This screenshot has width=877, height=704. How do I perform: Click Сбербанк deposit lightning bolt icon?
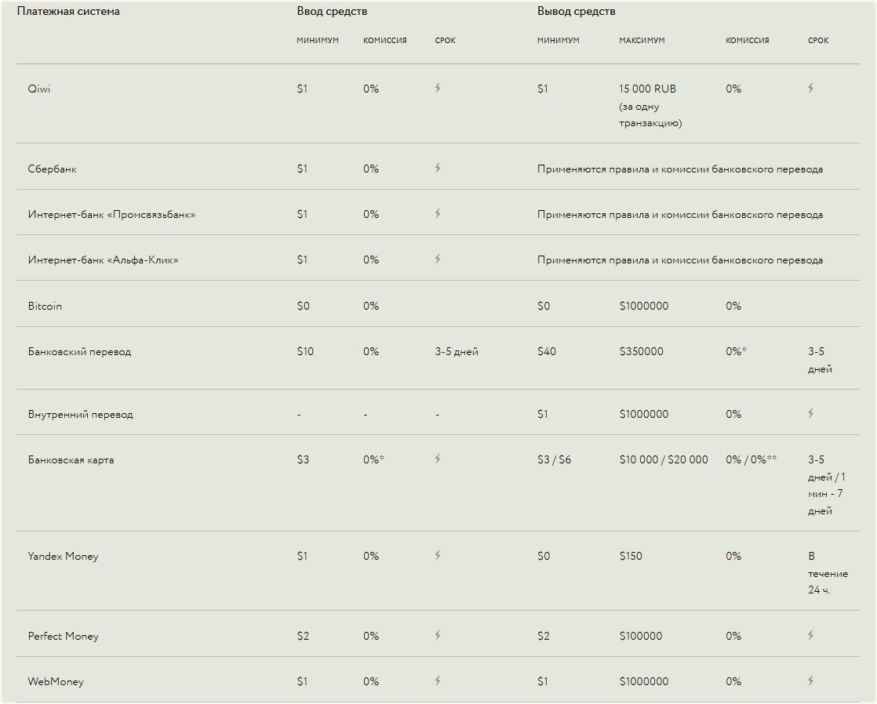438,168
